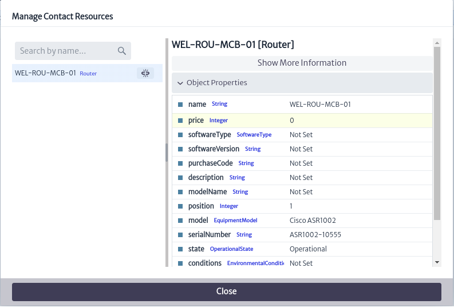
Task: Click the square icon beside serialNumber property
Action: [x=180, y=235]
